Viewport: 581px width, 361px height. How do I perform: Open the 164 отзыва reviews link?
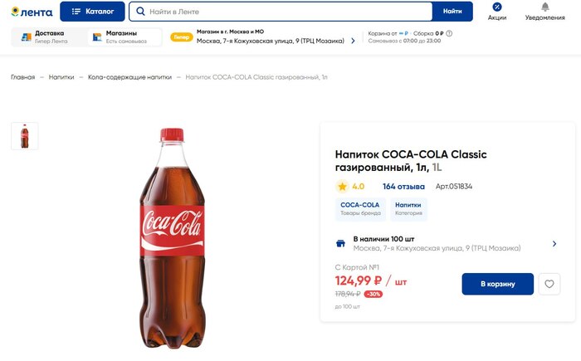[403, 187]
